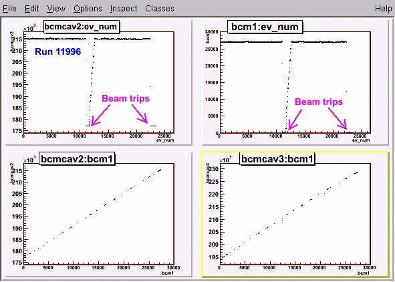The height and width of the screenshot is (282, 395).
Task: Select the bcmcav2:ev_num plot title
Action: click(82, 27)
